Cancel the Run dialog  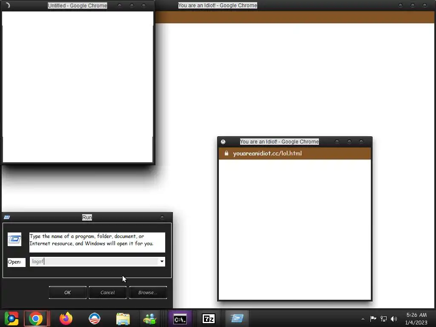point(108,293)
